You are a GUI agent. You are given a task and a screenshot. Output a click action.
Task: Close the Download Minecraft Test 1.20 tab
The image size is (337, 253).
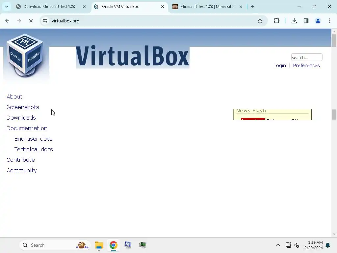click(x=84, y=7)
